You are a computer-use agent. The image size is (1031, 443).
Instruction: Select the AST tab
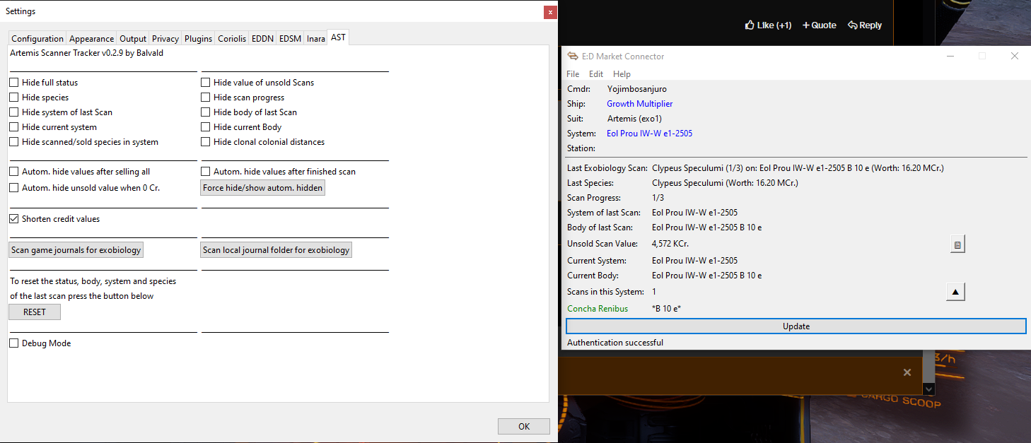[338, 37]
